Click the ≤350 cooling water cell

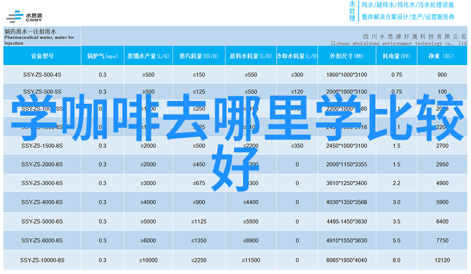point(297,146)
